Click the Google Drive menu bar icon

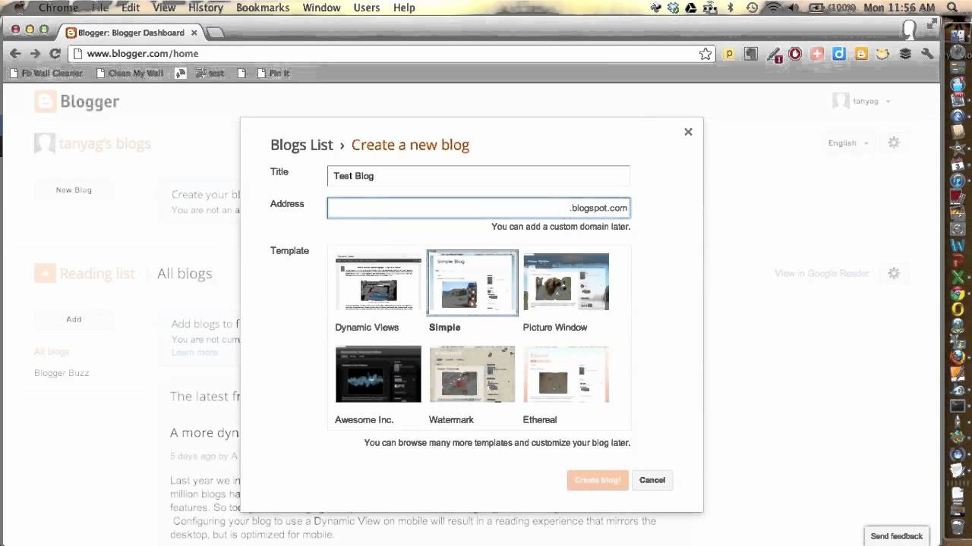(691, 8)
